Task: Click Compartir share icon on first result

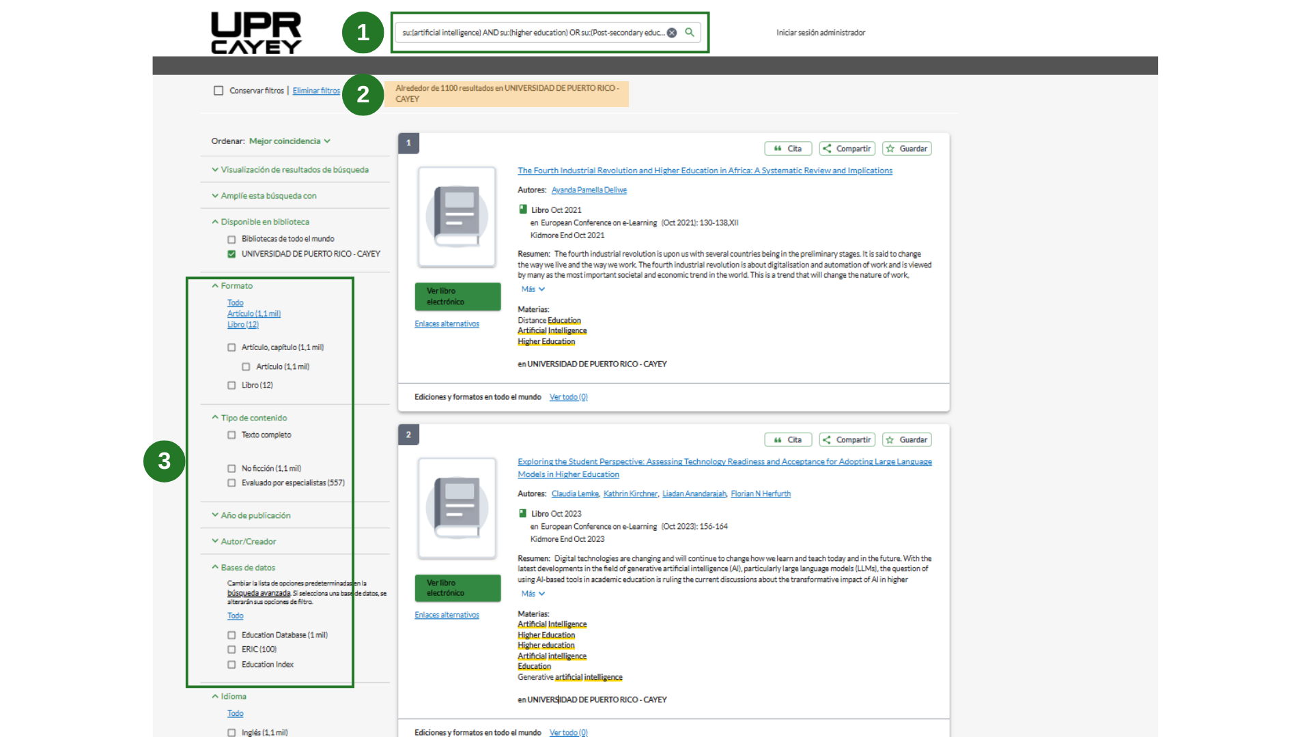Action: click(827, 149)
